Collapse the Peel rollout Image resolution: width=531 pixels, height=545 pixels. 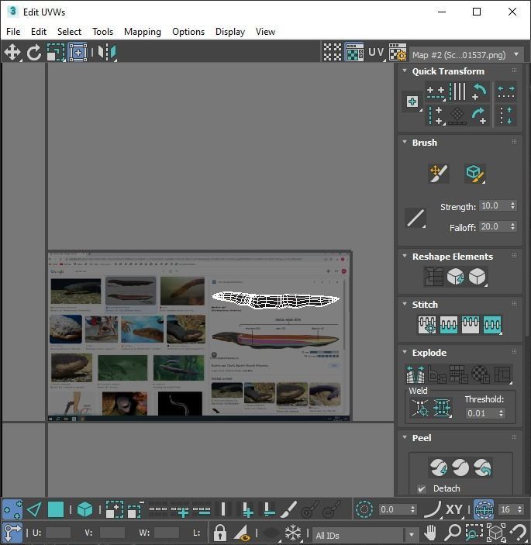405,437
